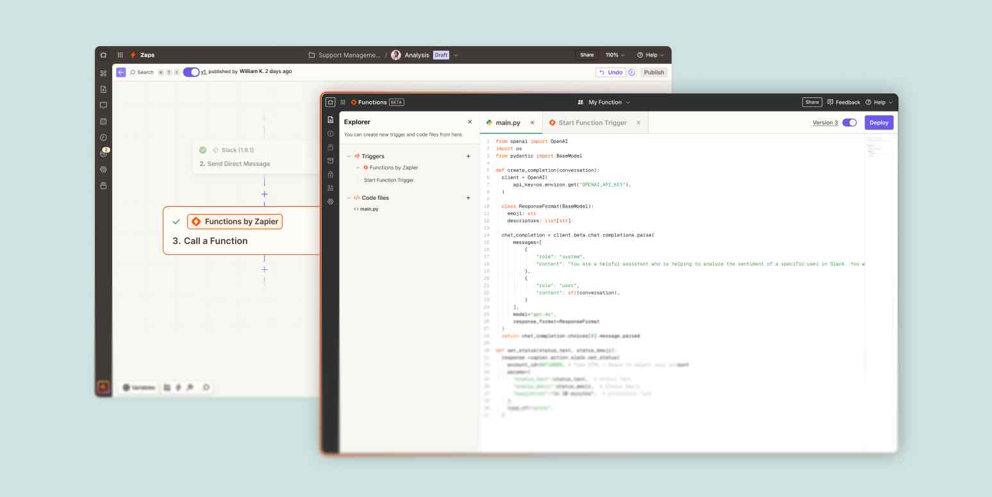Click Share in the Zaps window
Viewport: 992px width, 497px height.
[x=587, y=55]
